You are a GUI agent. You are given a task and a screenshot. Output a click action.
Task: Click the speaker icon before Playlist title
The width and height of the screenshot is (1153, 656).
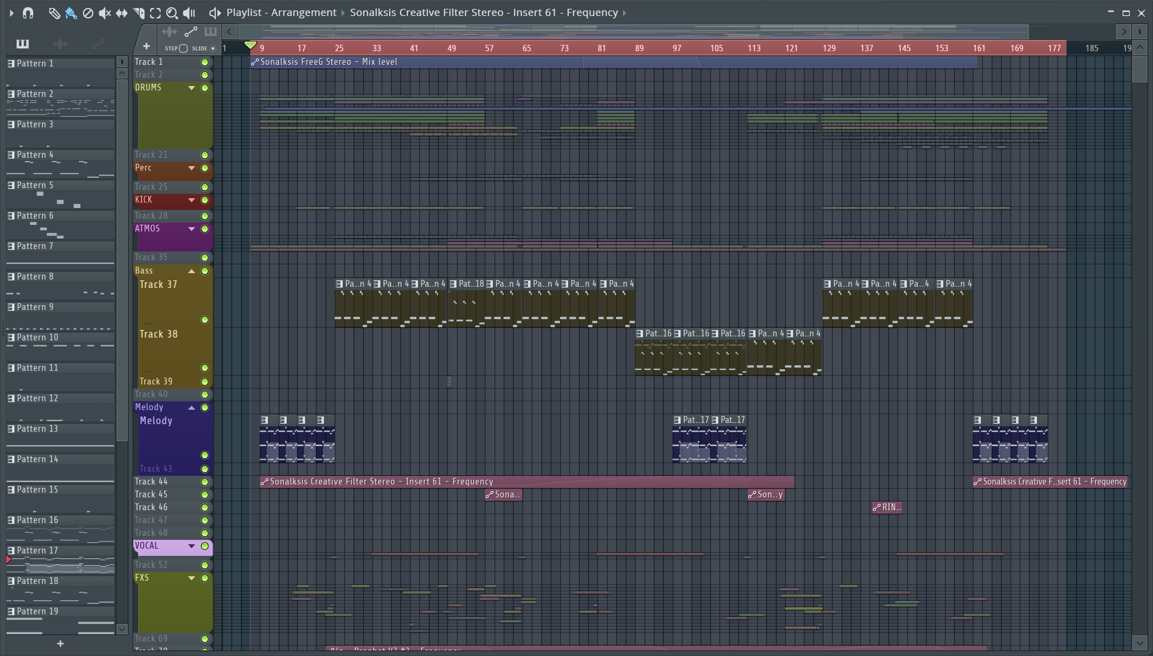215,13
